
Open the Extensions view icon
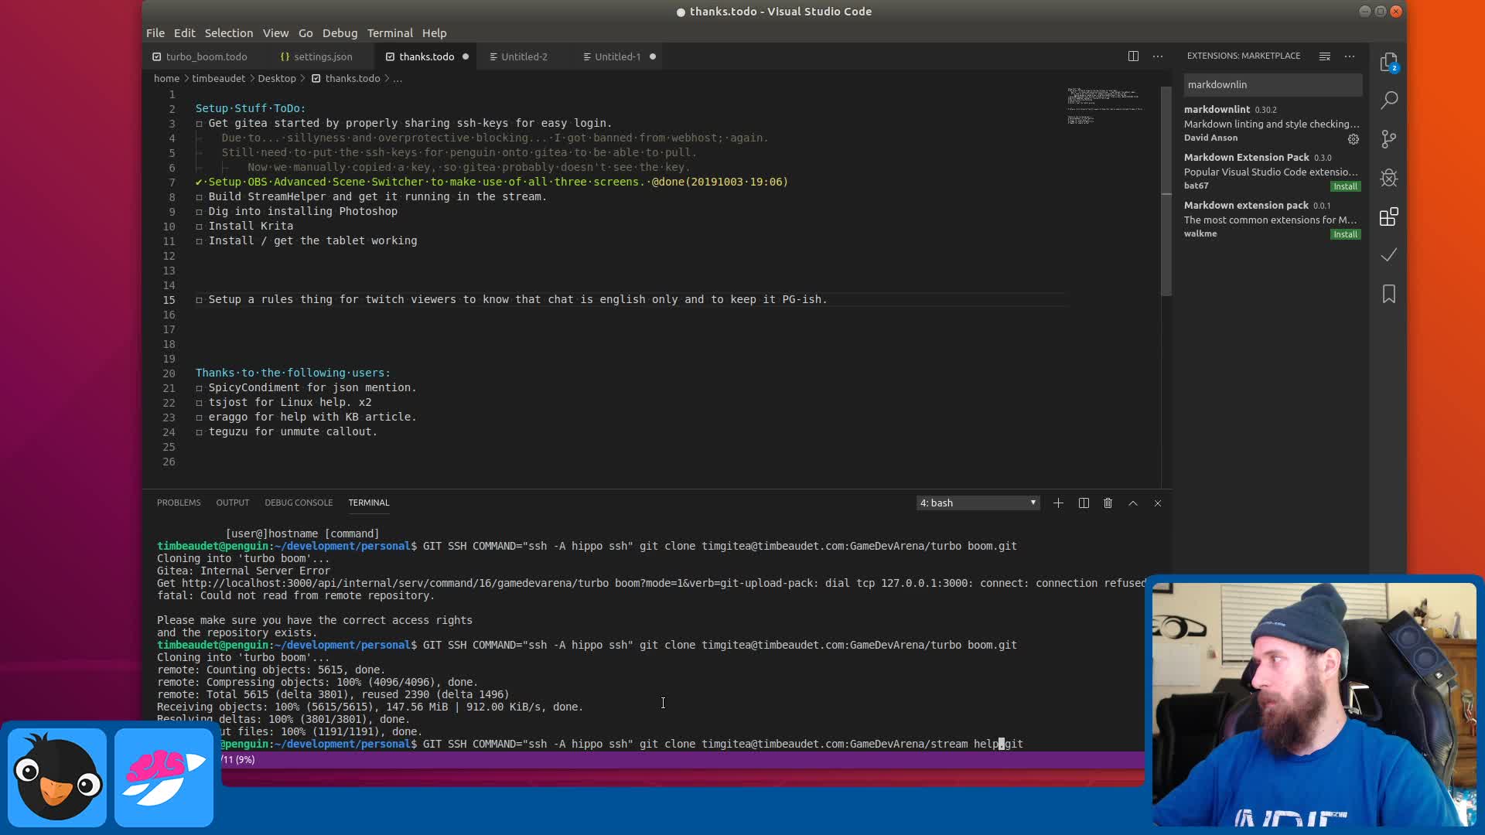[1389, 216]
